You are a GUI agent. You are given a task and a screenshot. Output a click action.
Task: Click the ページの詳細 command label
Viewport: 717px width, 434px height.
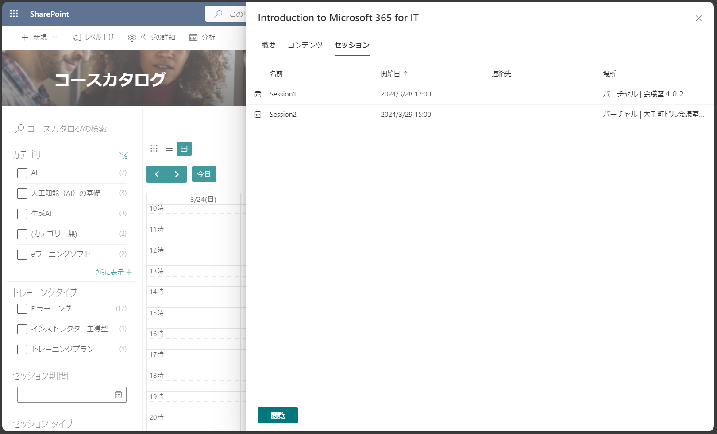coord(158,37)
